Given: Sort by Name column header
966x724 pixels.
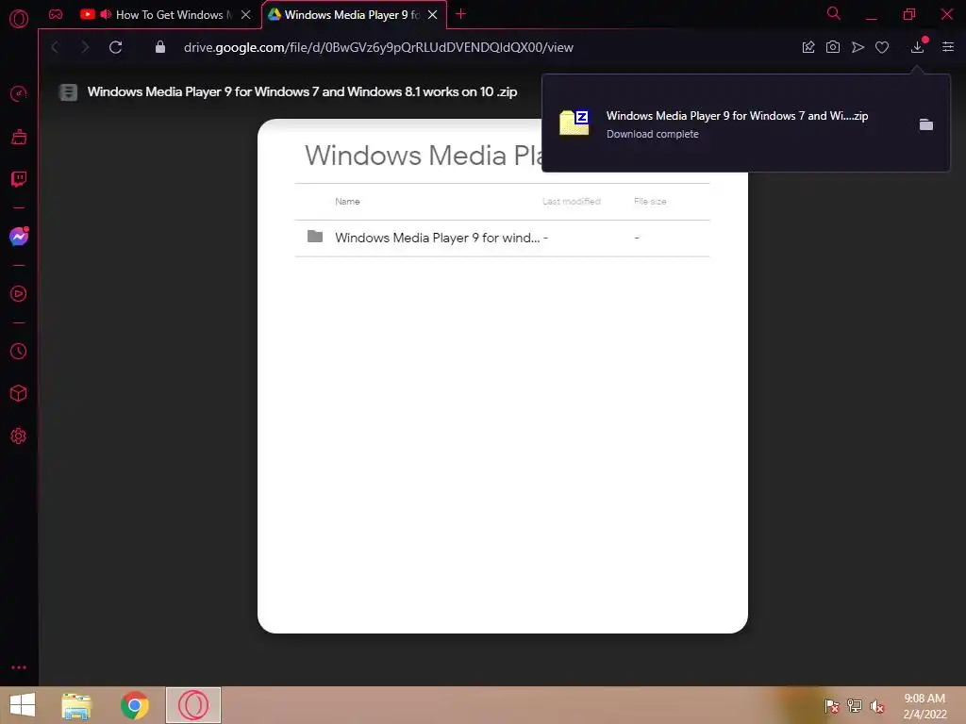Looking at the screenshot, I should 347,202.
